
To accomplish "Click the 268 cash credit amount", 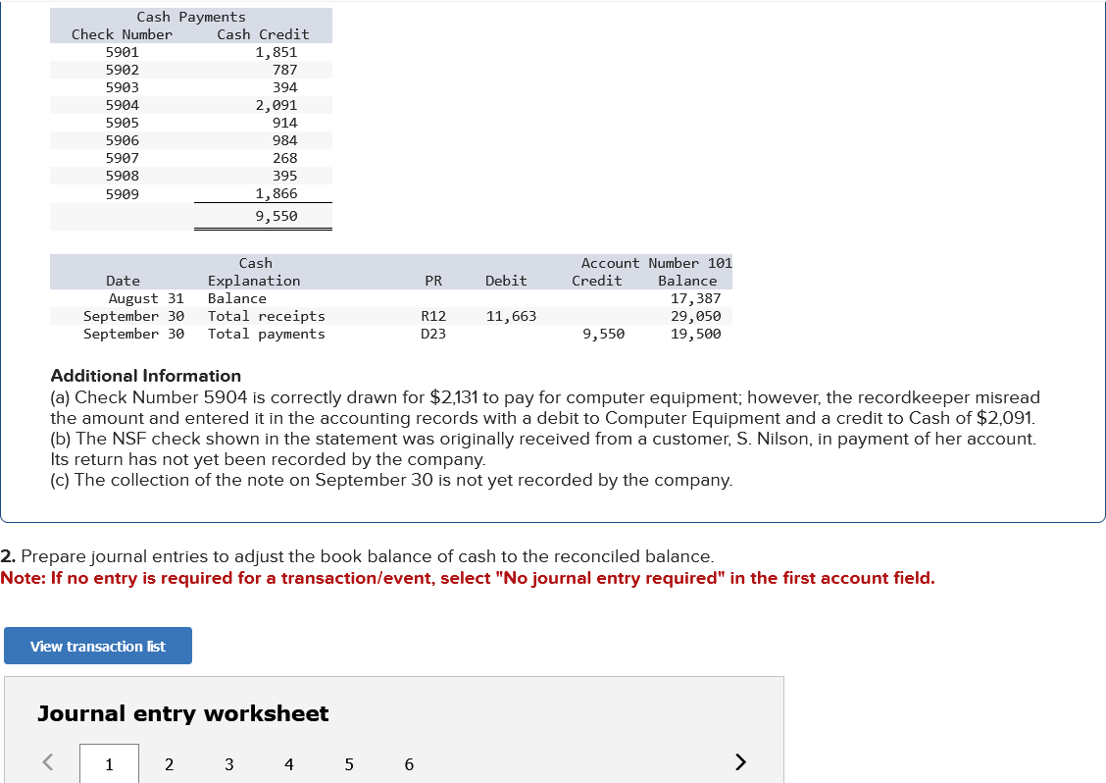I will pos(285,158).
